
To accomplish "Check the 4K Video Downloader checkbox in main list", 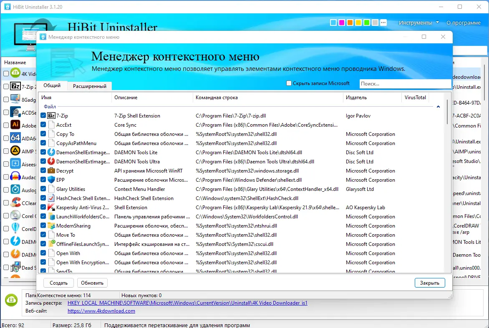I will click(6, 73).
